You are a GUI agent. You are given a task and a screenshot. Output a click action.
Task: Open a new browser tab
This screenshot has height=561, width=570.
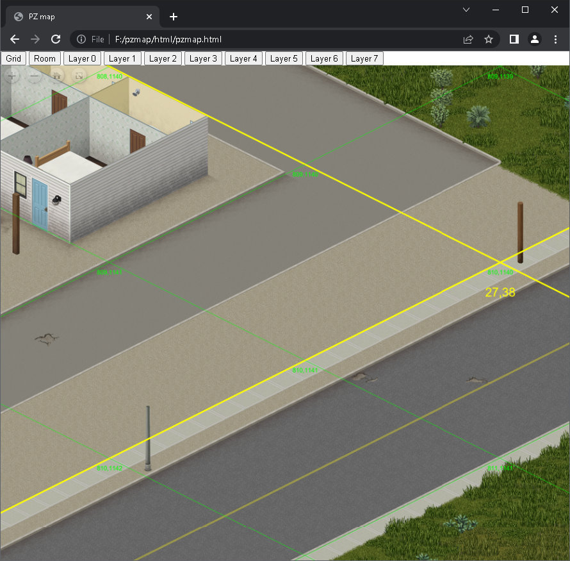click(x=174, y=17)
